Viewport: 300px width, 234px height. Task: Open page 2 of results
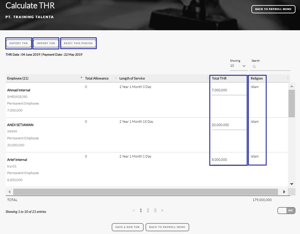coord(148,210)
